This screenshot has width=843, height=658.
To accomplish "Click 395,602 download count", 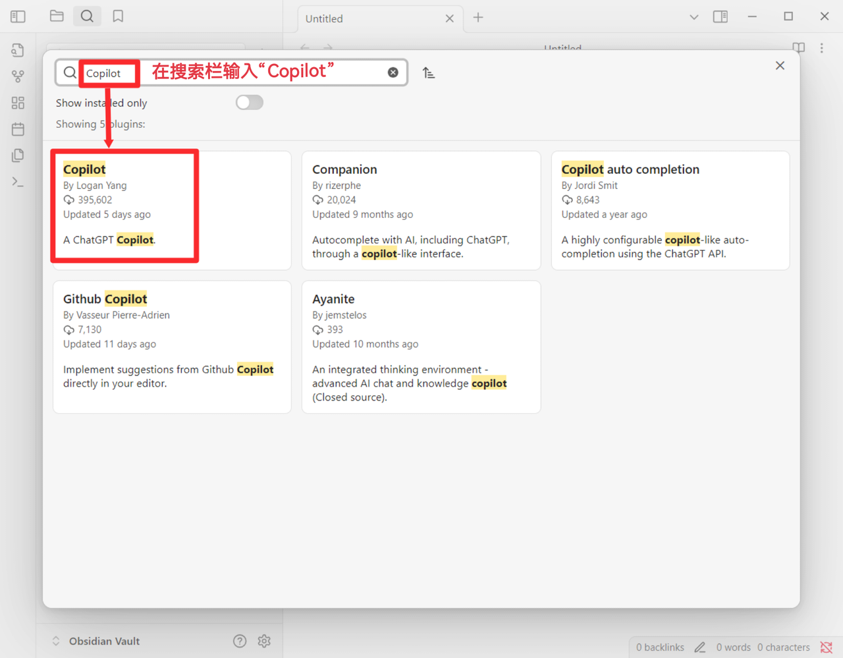I will [95, 200].
